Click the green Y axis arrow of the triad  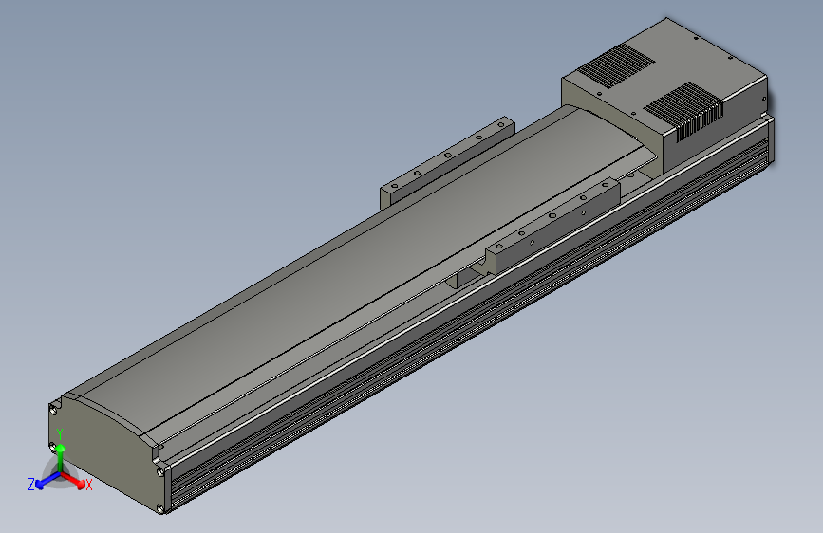[x=61, y=457]
